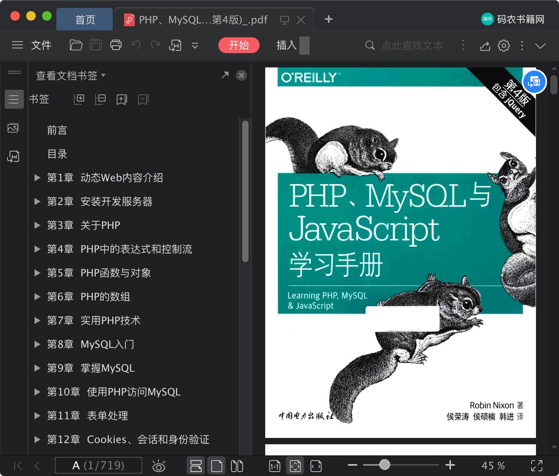The width and height of the screenshot is (559, 476).
Task: Pop out the bookmark panel arrow icon
Action: click(225, 75)
